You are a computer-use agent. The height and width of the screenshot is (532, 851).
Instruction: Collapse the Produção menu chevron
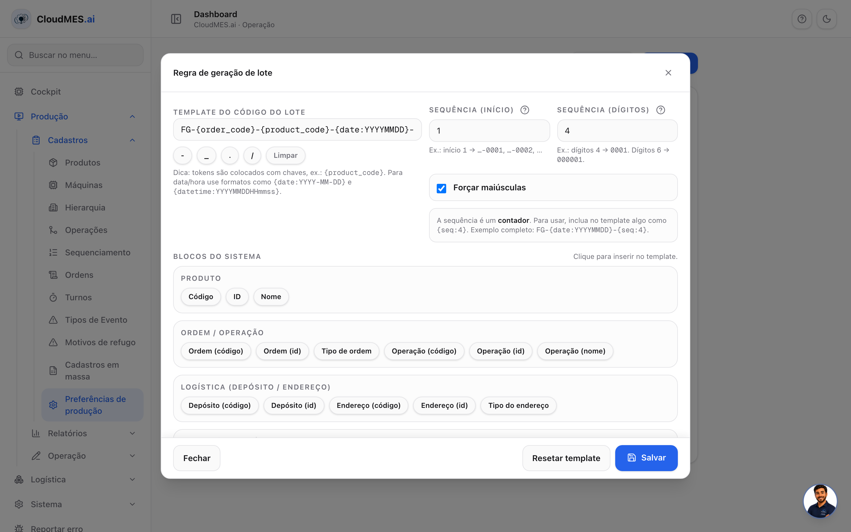[132, 116]
